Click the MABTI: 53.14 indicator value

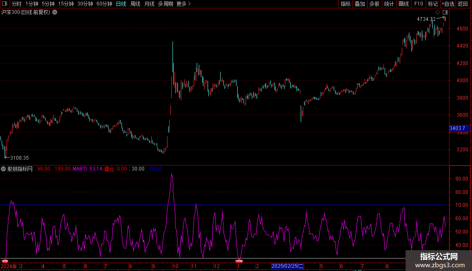87,169
